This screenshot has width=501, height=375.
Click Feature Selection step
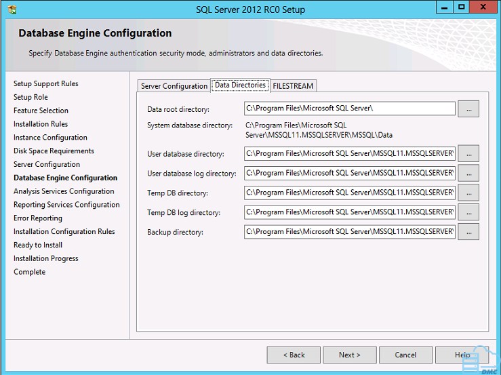[x=41, y=111]
